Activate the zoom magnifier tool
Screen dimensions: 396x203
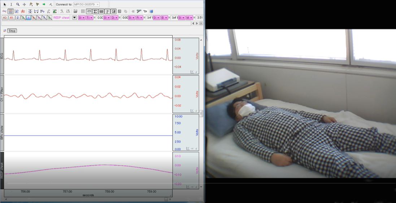(x=18, y=4)
